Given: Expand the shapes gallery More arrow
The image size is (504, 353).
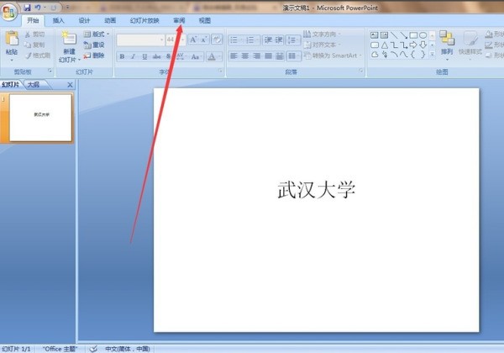Looking at the screenshot, I should pyautogui.click(x=432, y=55).
